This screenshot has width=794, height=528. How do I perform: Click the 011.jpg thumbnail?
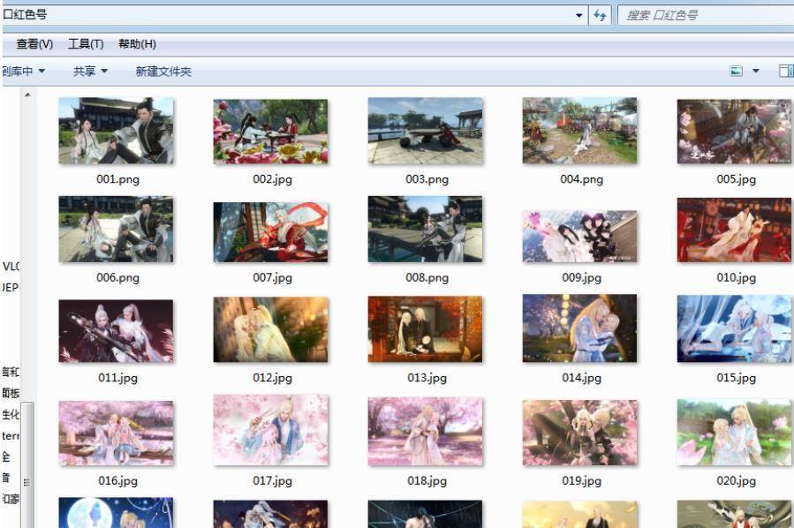[116, 331]
